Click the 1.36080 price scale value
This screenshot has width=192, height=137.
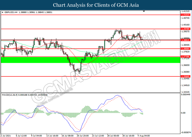click(x=185, y=72)
